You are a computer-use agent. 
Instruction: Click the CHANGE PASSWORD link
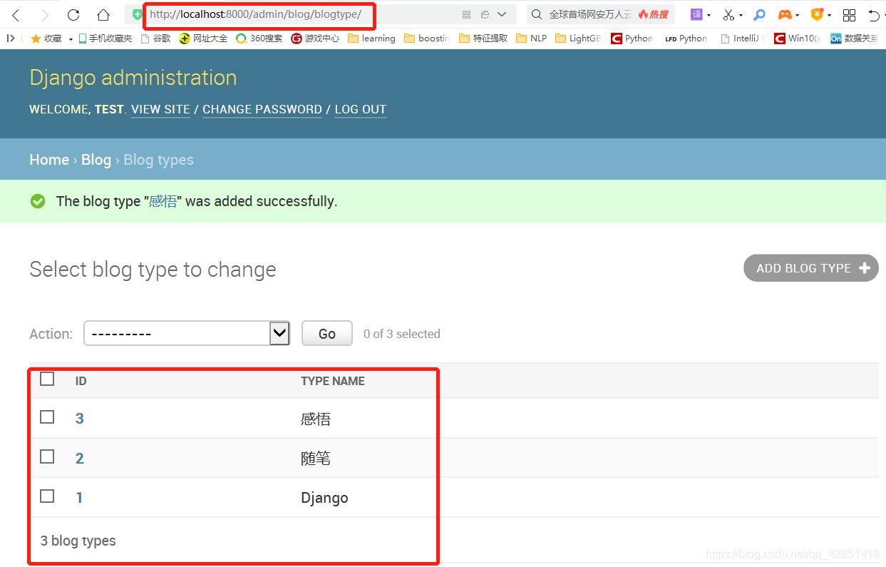(262, 109)
